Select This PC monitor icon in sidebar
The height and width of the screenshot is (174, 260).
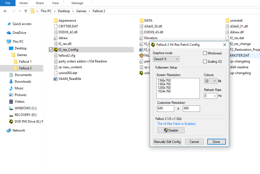click(x=9, y=41)
